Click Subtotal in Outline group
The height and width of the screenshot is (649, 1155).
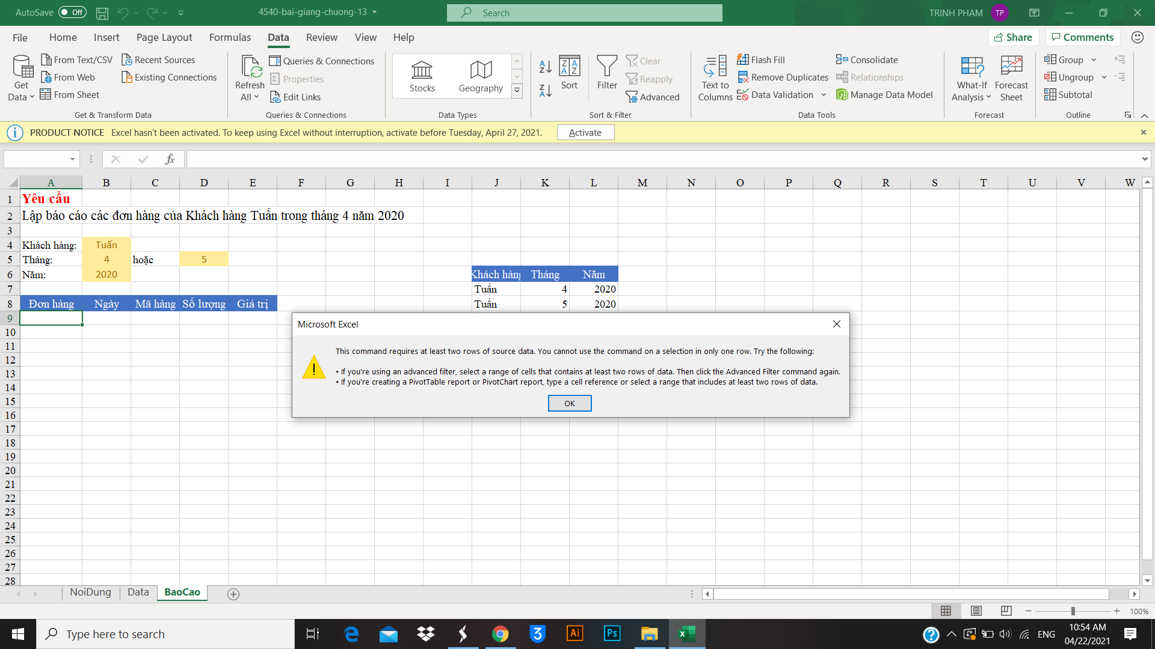click(1068, 94)
